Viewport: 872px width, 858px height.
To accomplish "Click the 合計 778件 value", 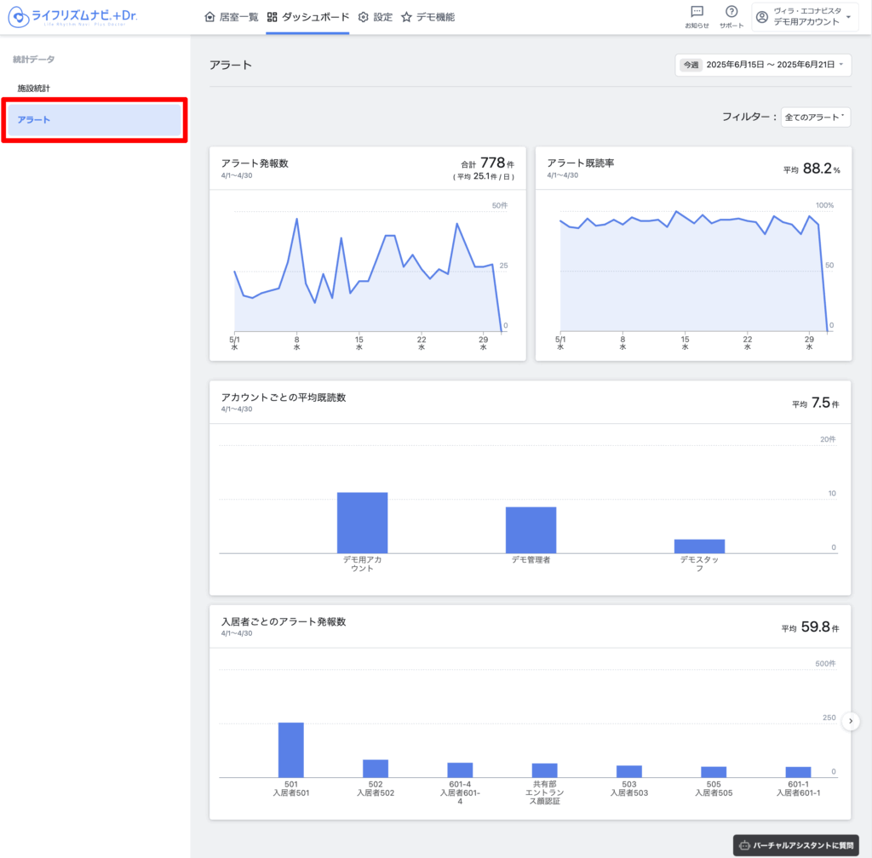I will [x=487, y=163].
